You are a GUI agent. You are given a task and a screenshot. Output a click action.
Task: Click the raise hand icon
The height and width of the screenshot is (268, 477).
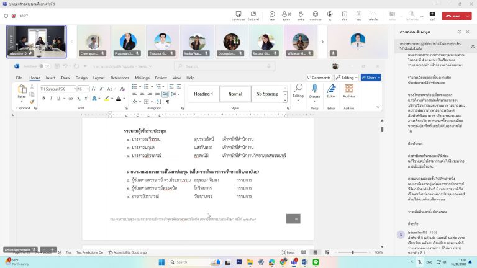301,15
